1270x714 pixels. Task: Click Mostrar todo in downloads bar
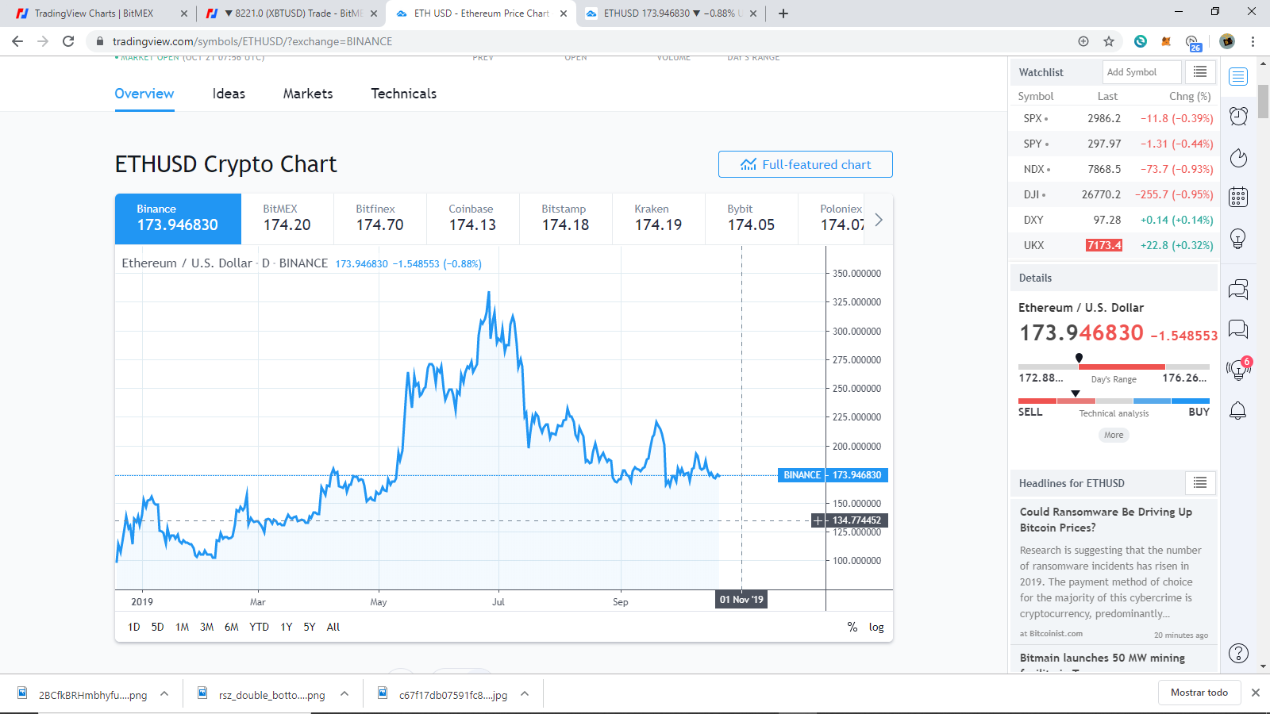coord(1199,693)
